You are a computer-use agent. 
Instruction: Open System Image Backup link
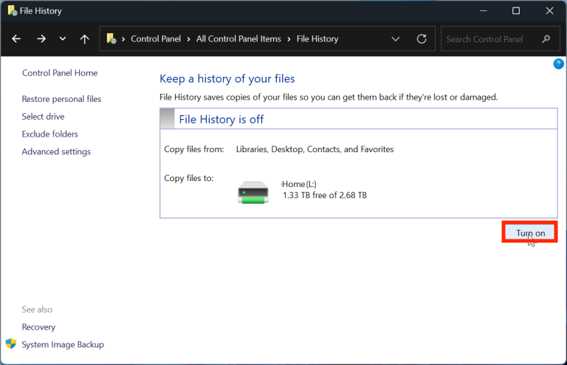(63, 344)
